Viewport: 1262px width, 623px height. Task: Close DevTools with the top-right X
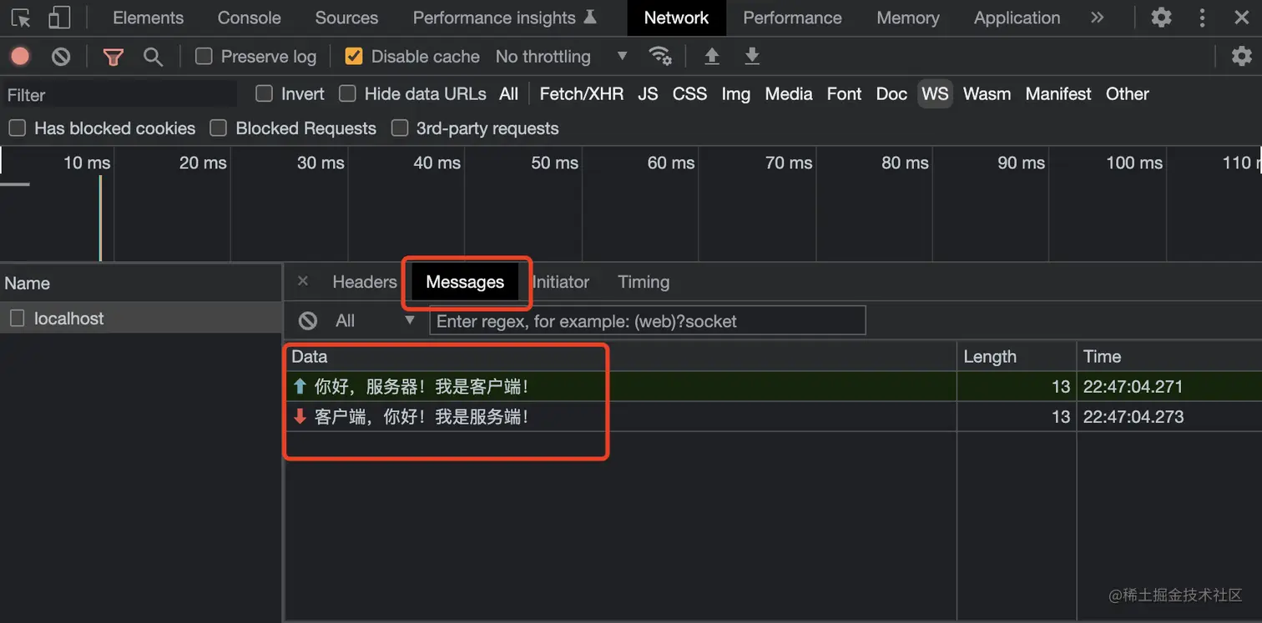pyautogui.click(x=1241, y=18)
